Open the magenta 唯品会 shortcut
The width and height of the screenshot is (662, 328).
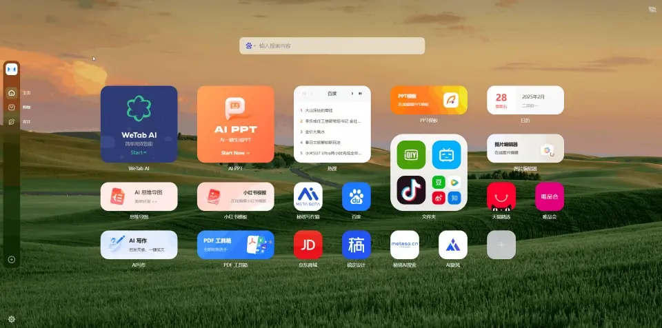point(550,196)
